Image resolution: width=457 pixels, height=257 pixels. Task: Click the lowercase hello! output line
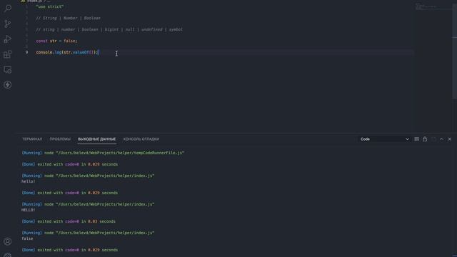[x=29, y=181]
